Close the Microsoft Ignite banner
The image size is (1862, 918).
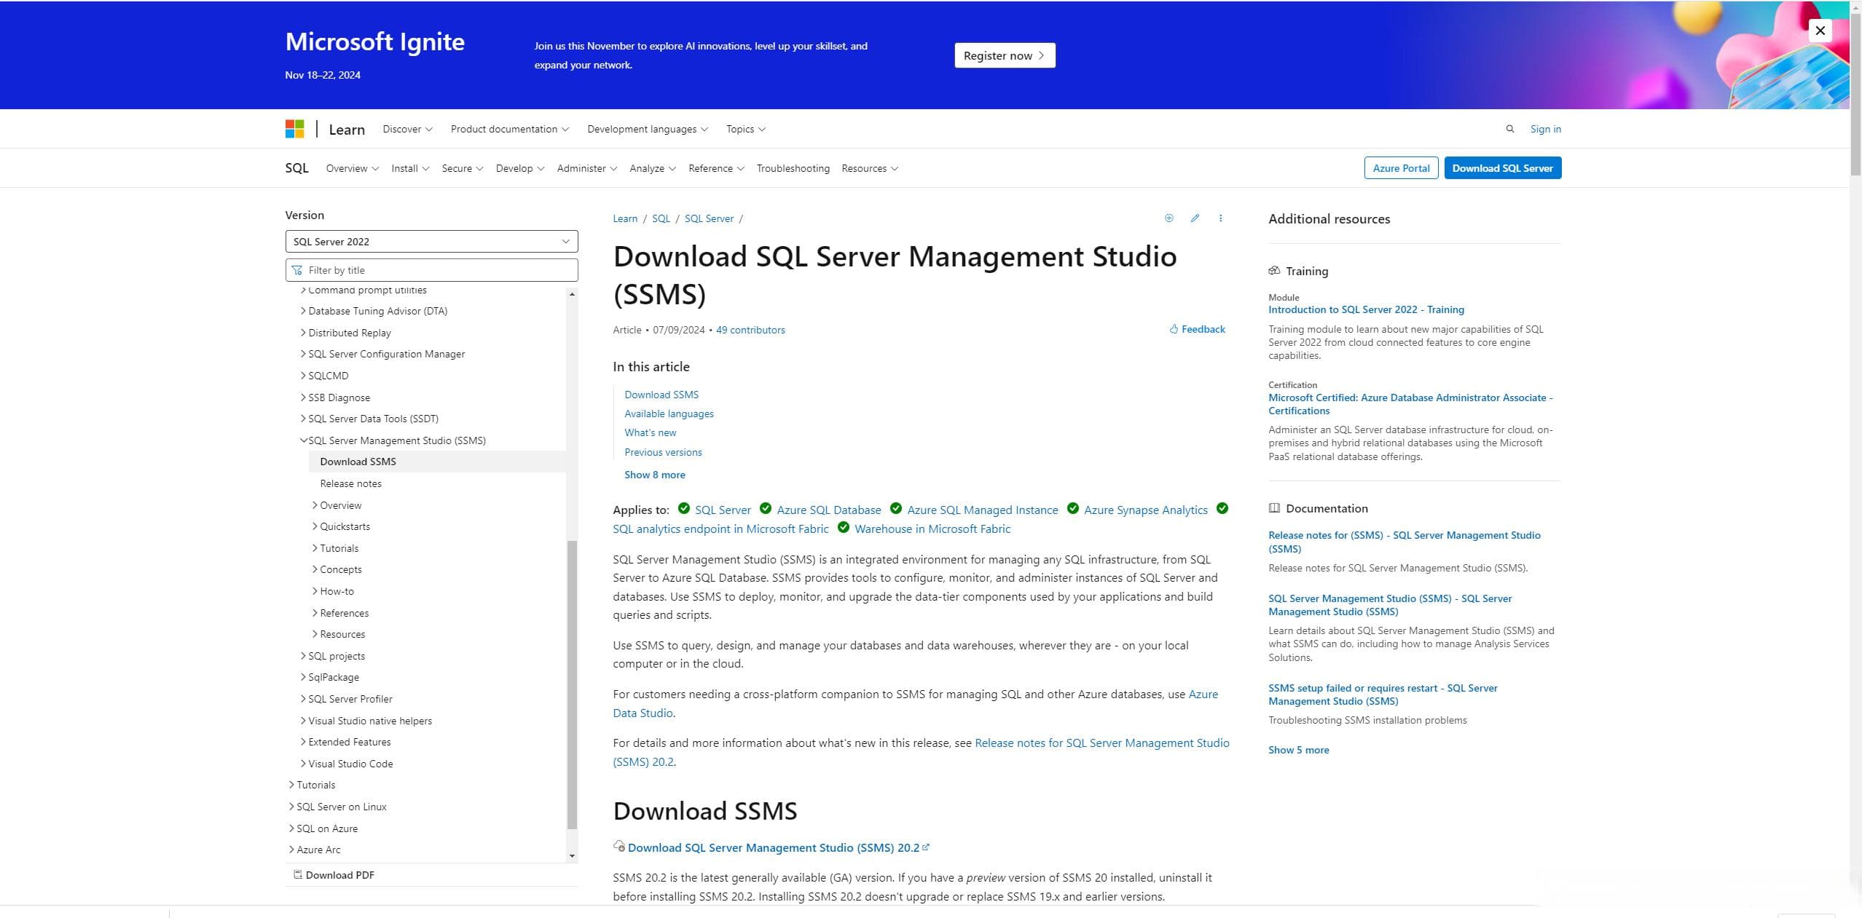(x=1820, y=31)
